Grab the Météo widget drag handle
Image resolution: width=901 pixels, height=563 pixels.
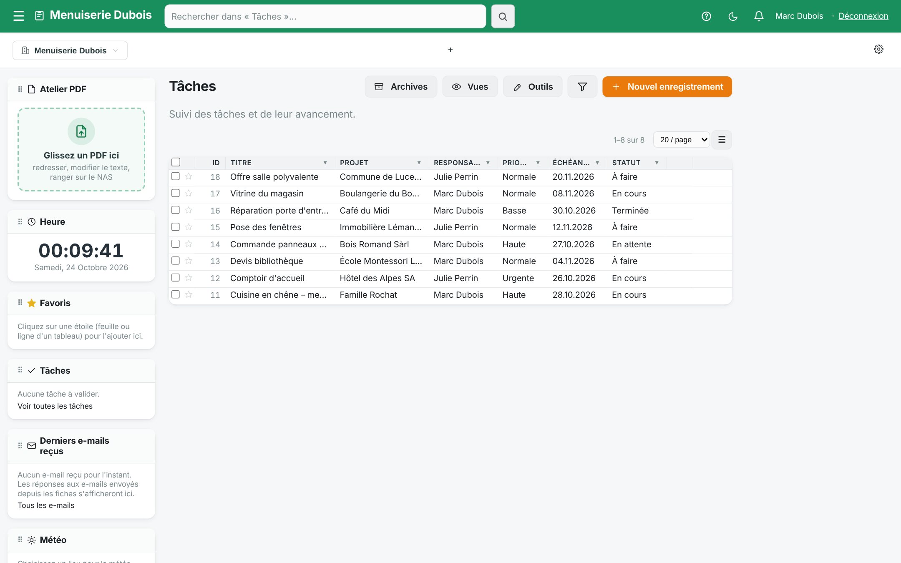[20, 539]
